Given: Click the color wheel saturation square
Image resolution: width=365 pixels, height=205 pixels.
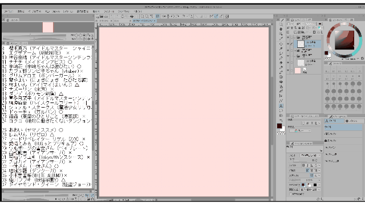Looking at the screenshot, I should 344,40.
